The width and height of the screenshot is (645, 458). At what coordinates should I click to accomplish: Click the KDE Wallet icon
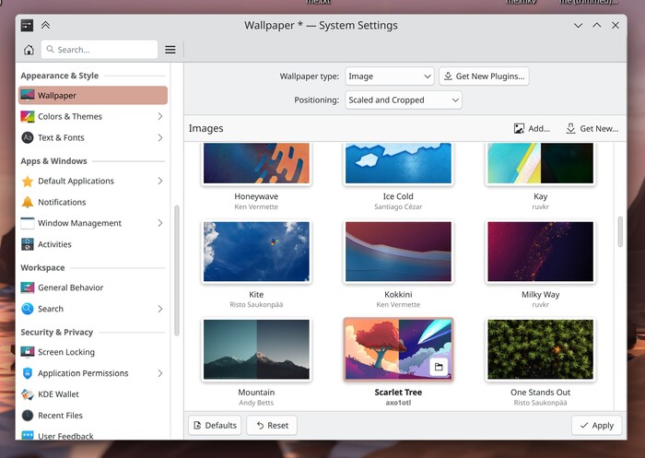click(28, 394)
